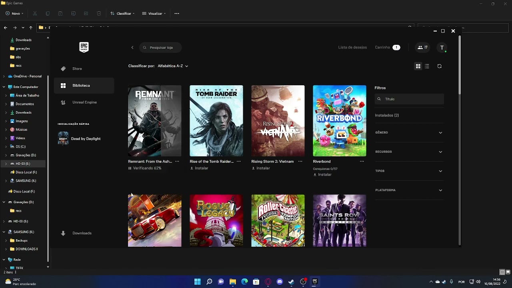Open the Novo menu in File Explorer
The height and width of the screenshot is (288, 512).
[x=15, y=14]
